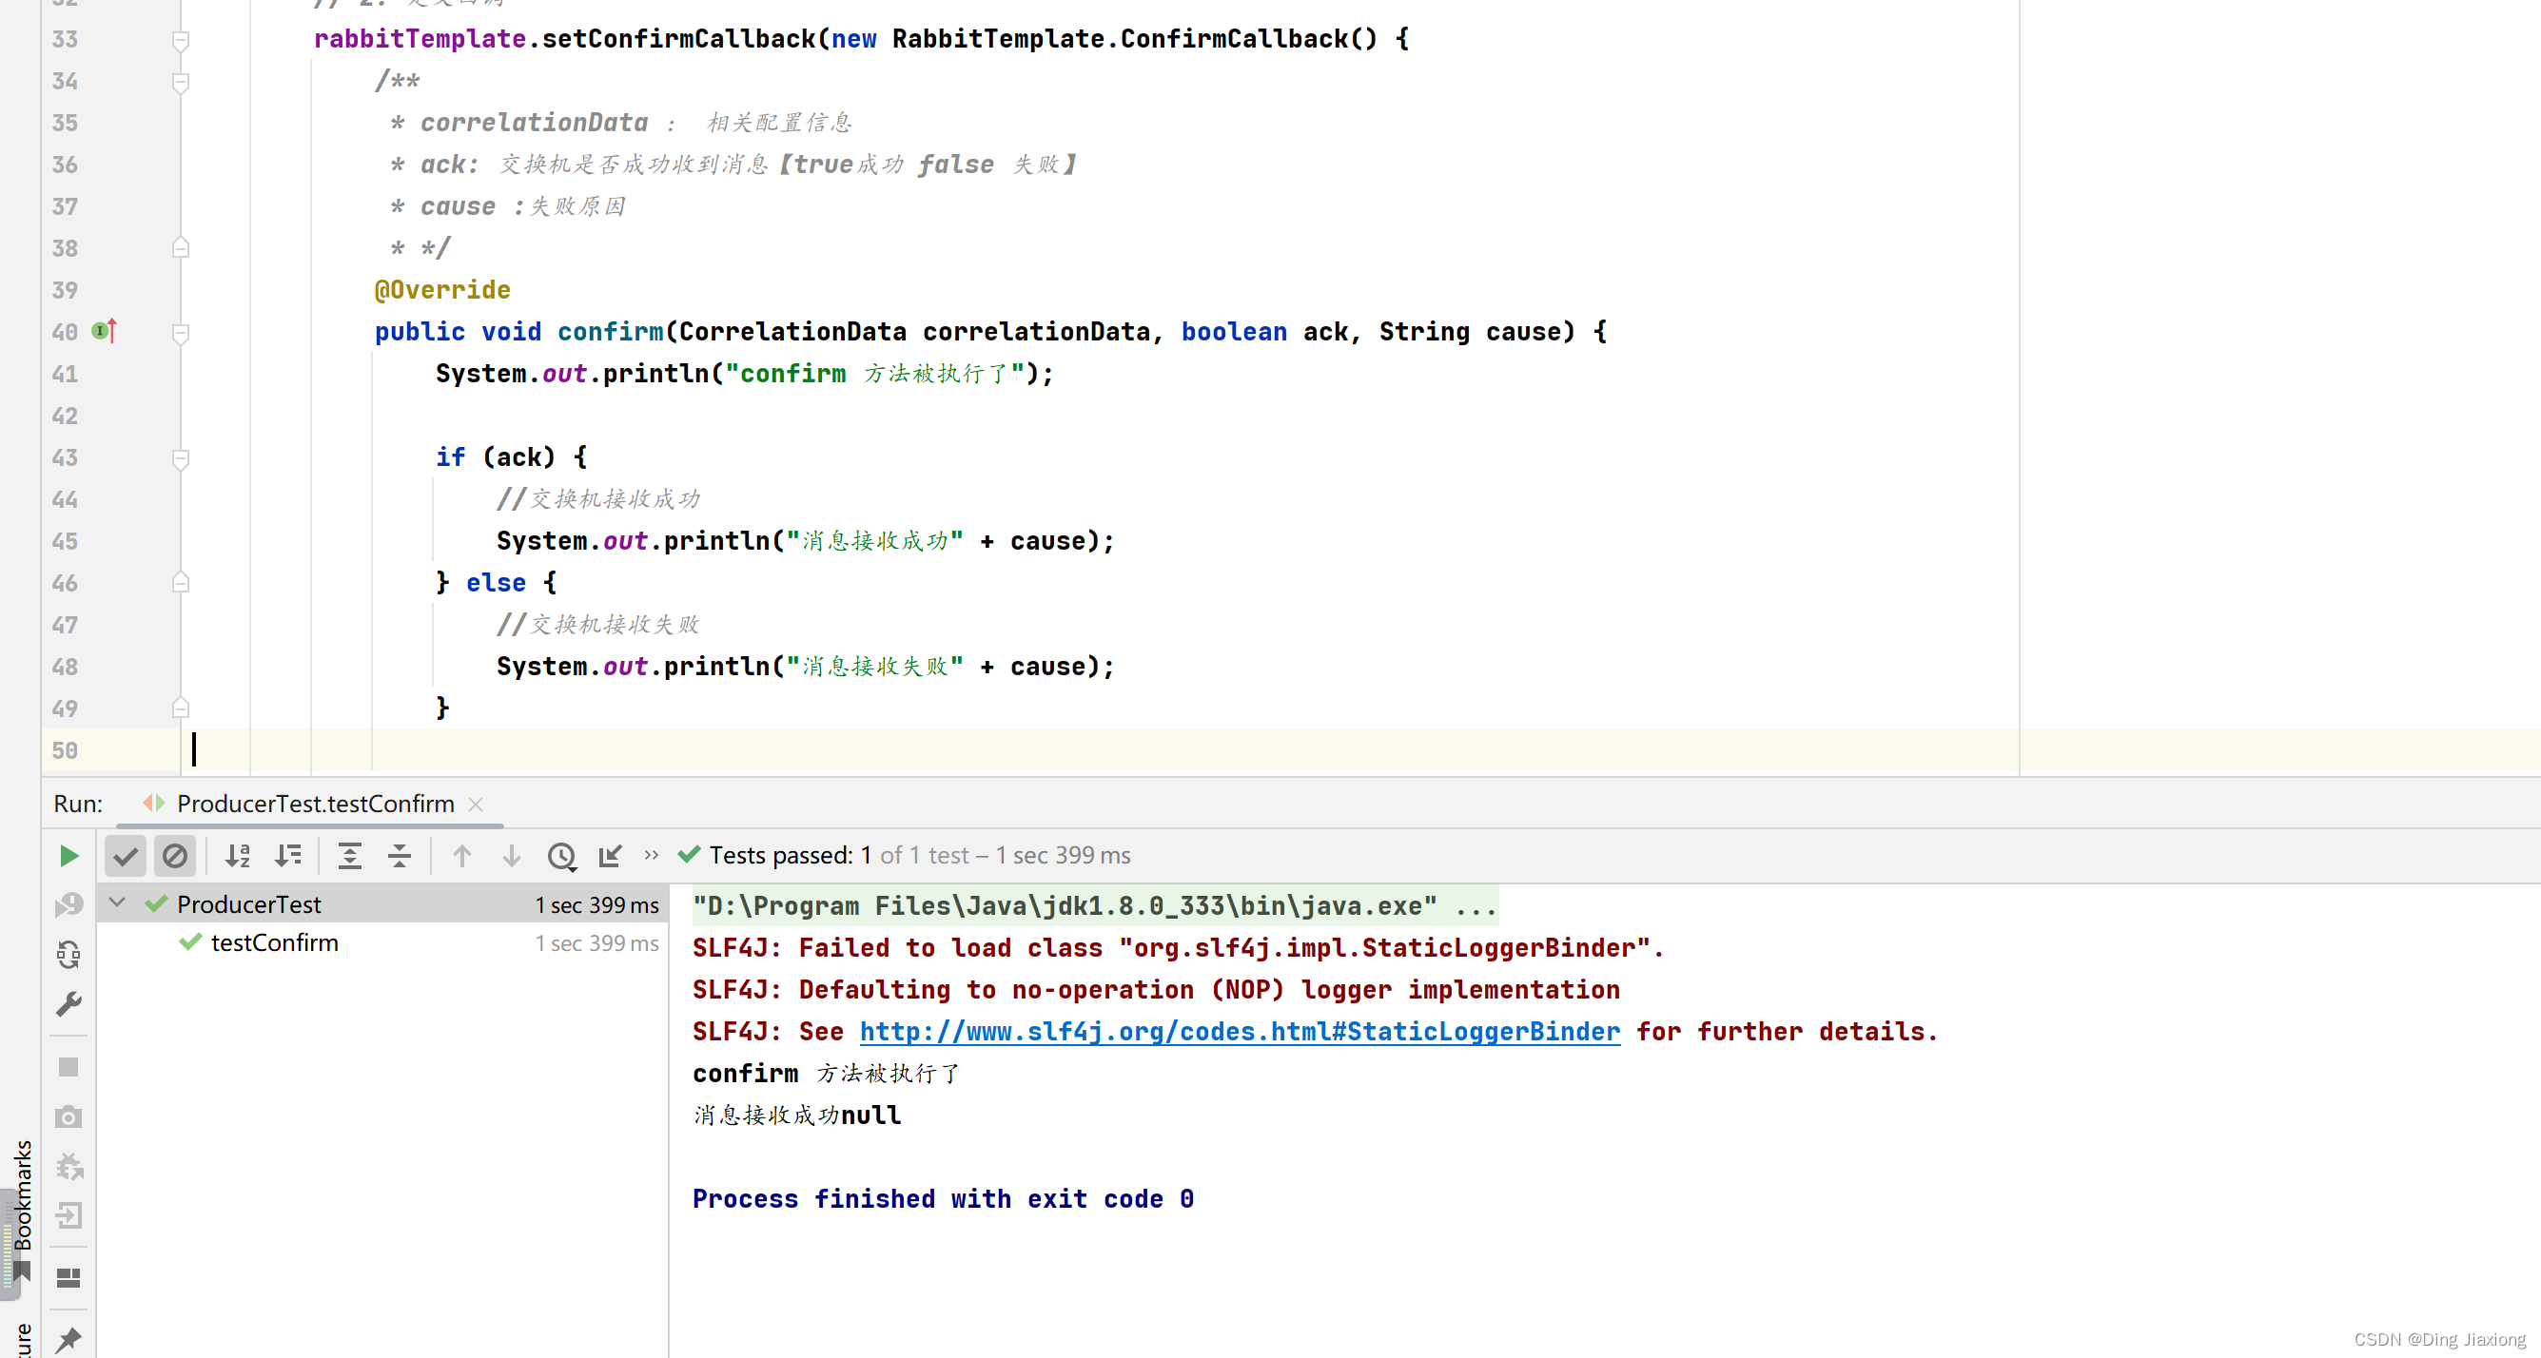This screenshot has width=2541, height=1358.
Task: Open test history clock icon
Action: [x=561, y=855]
